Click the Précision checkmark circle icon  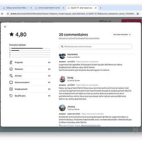point(11,69)
